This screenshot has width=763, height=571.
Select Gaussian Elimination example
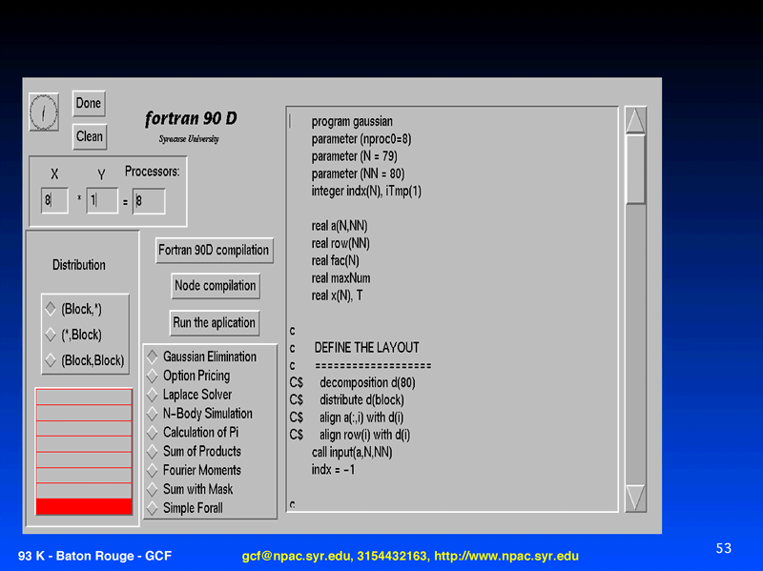202,357
